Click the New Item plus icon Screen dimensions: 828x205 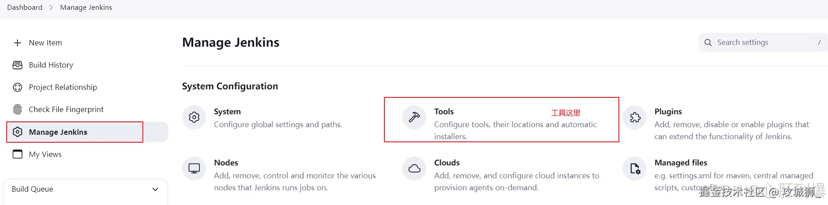pyautogui.click(x=17, y=43)
